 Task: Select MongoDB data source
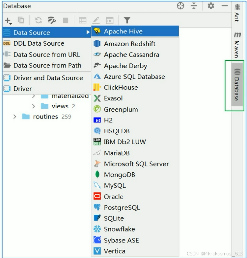135,175
